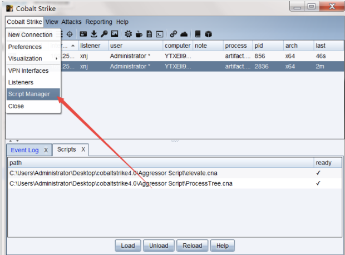Click the targets crosshair toolbar icon

[x=70, y=34]
